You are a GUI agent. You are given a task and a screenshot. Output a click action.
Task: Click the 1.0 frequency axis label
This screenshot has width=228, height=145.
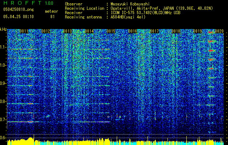click(x=3, y=65)
